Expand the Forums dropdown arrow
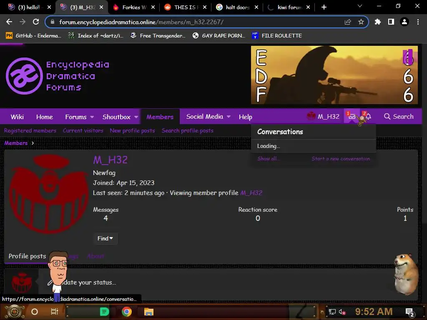The width and height of the screenshot is (427, 320). (x=92, y=117)
